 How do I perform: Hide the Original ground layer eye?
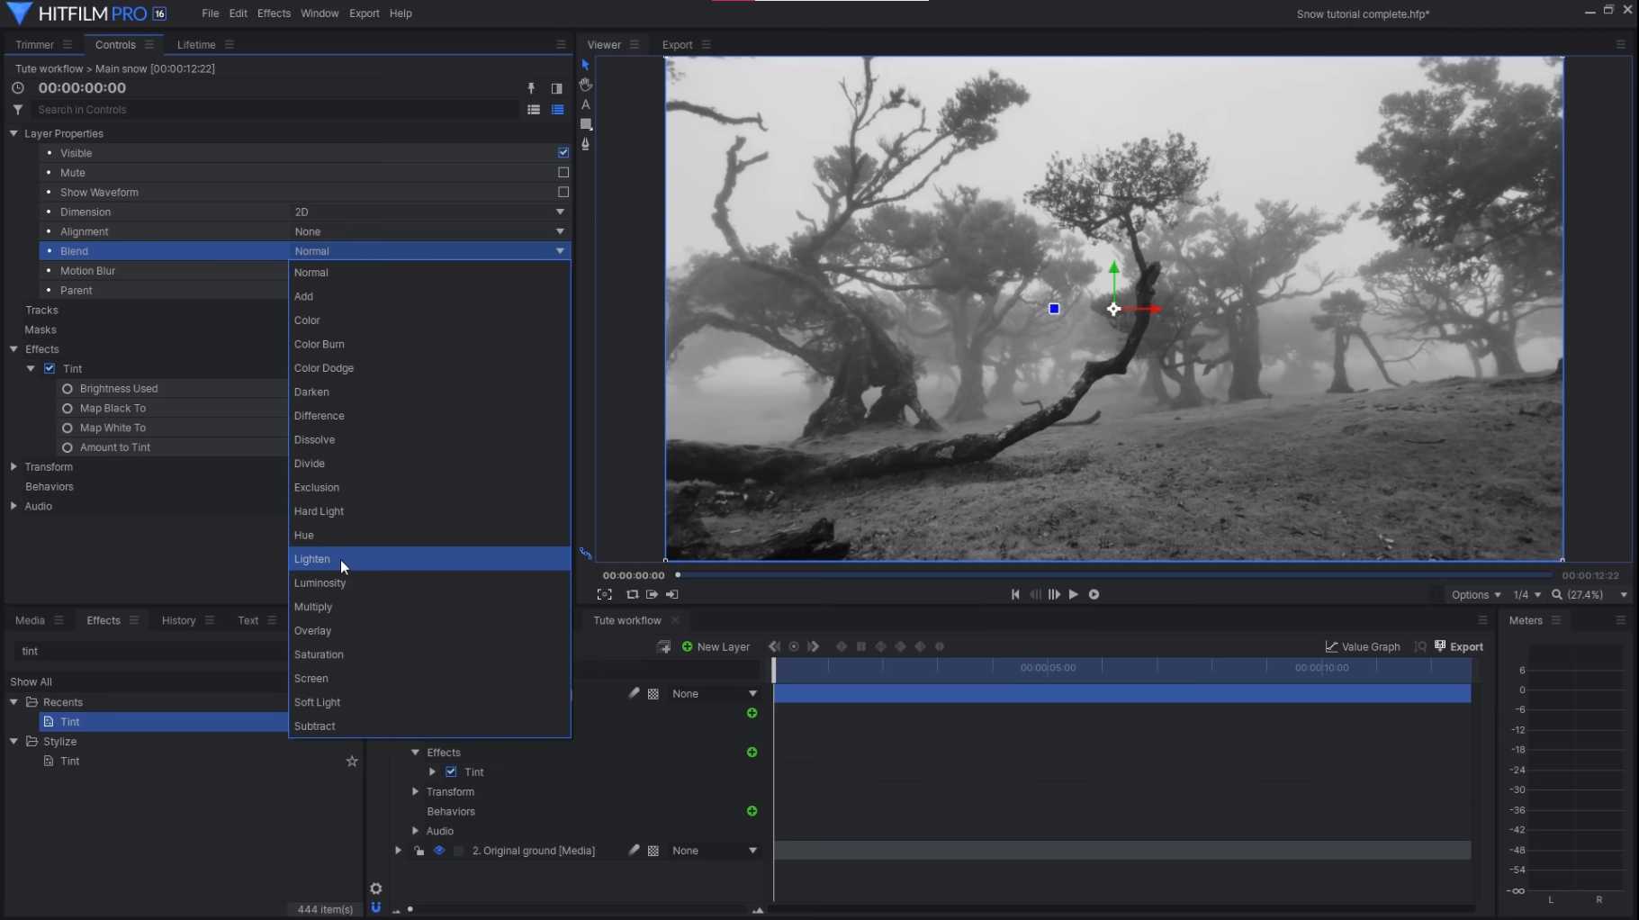[439, 851]
